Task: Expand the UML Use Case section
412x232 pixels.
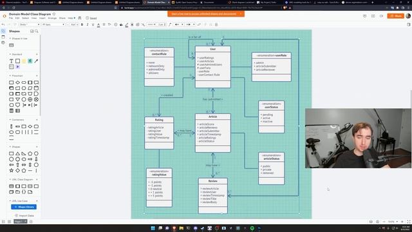Action: click(10, 201)
